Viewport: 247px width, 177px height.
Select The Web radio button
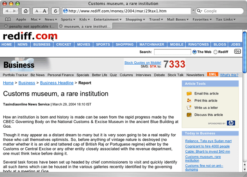194,52
